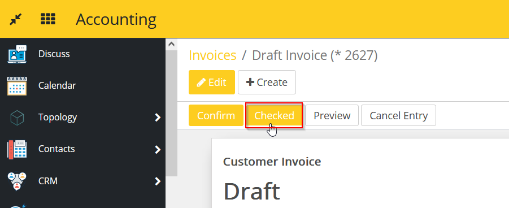Select the CRM menu label

click(47, 181)
